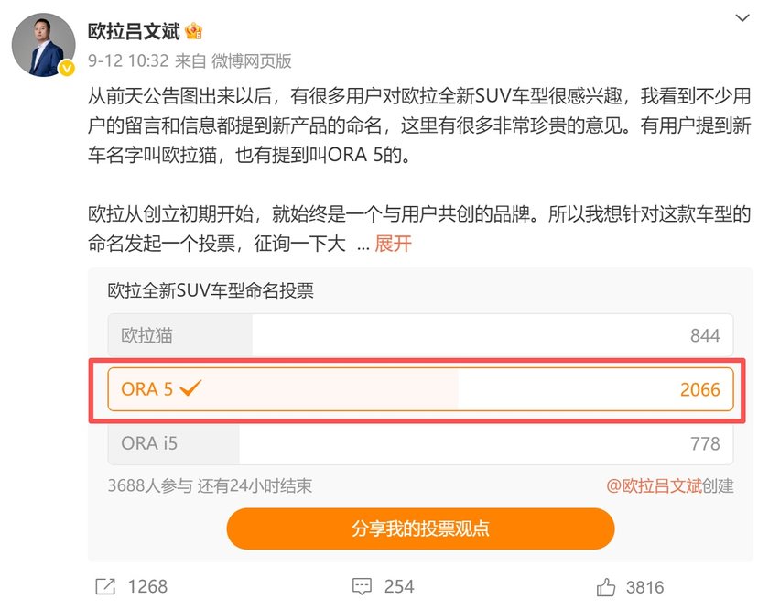The width and height of the screenshot is (769, 610).
Task: Select the ORA 5 poll option
Action: 420,390
